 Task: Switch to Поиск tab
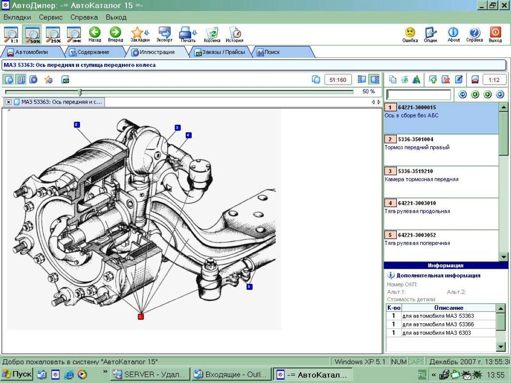[x=273, y=52]
